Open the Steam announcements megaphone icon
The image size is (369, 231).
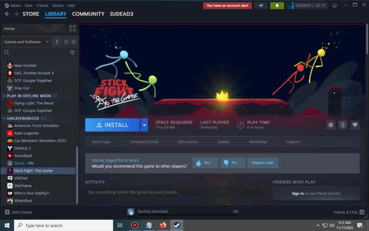pyautogui.click(x=261, y=5)
